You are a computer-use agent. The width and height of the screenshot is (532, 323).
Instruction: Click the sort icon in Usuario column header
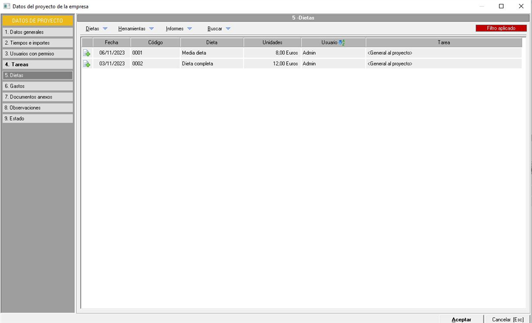[341, 43]
